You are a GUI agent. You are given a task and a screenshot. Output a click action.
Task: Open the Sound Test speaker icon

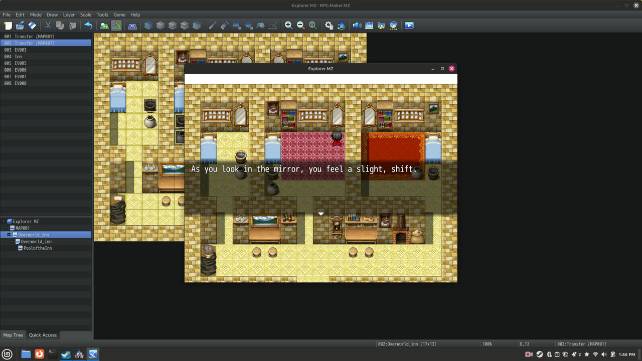pyautogui.click(x=357, y=26)
